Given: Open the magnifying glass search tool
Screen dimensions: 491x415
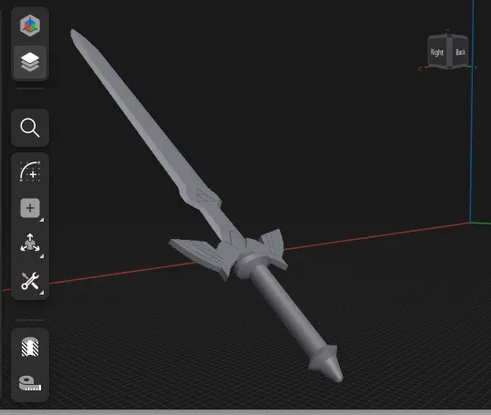Looking at the screenshot, I should coord(30,128).
